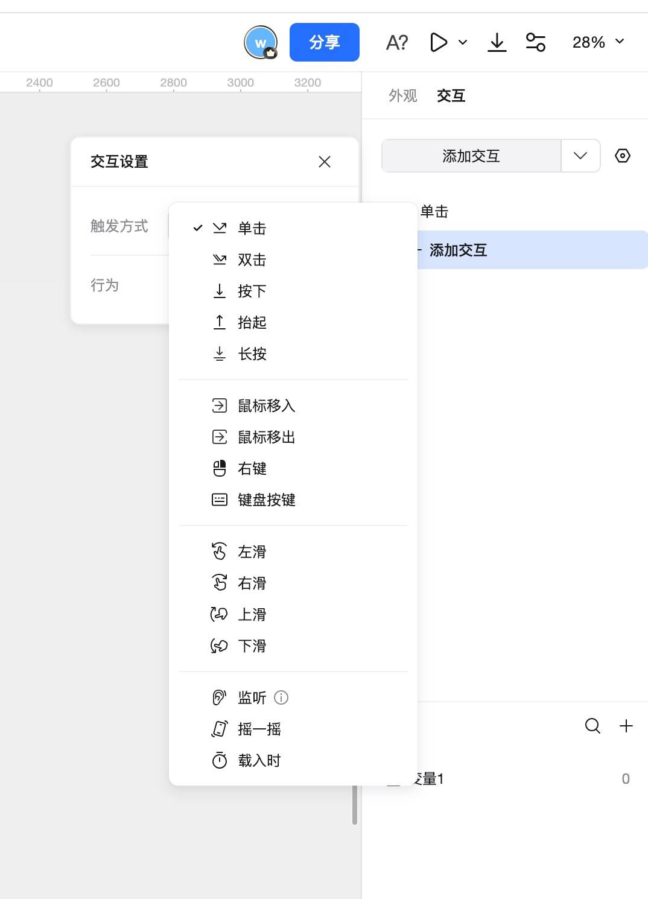Choose 双击 trigger option
Viewport: 648px width, 899px height.
[x=293, y=259]
